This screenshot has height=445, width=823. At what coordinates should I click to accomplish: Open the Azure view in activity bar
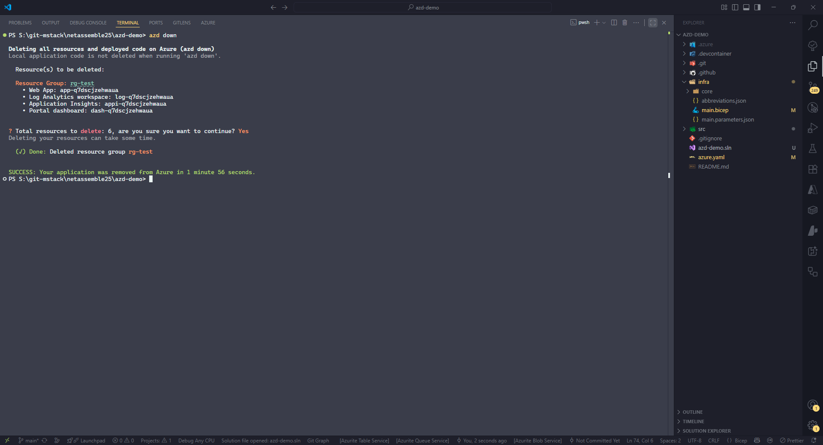tap(813, 190)
